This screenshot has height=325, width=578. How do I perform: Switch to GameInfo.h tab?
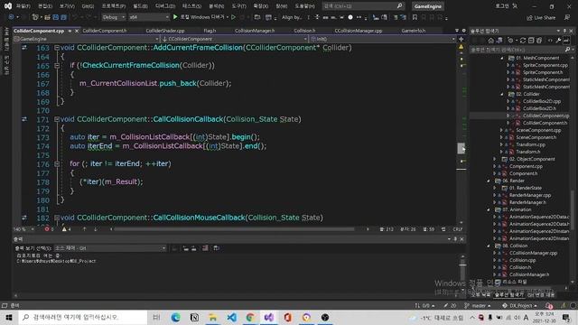tap(414, 31)
